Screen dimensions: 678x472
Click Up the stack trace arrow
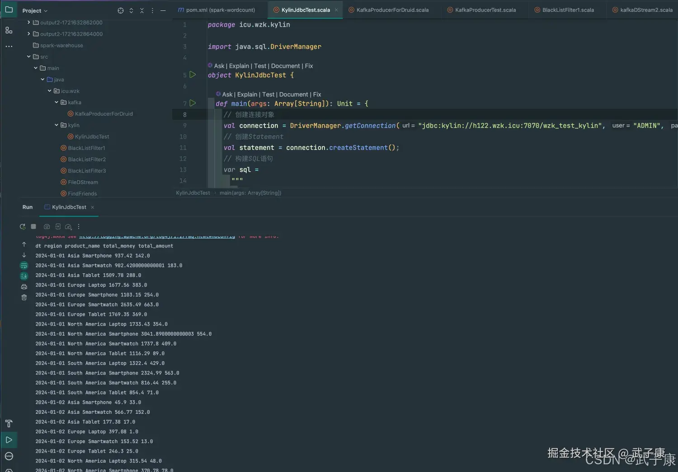click(x=24, y=244)
